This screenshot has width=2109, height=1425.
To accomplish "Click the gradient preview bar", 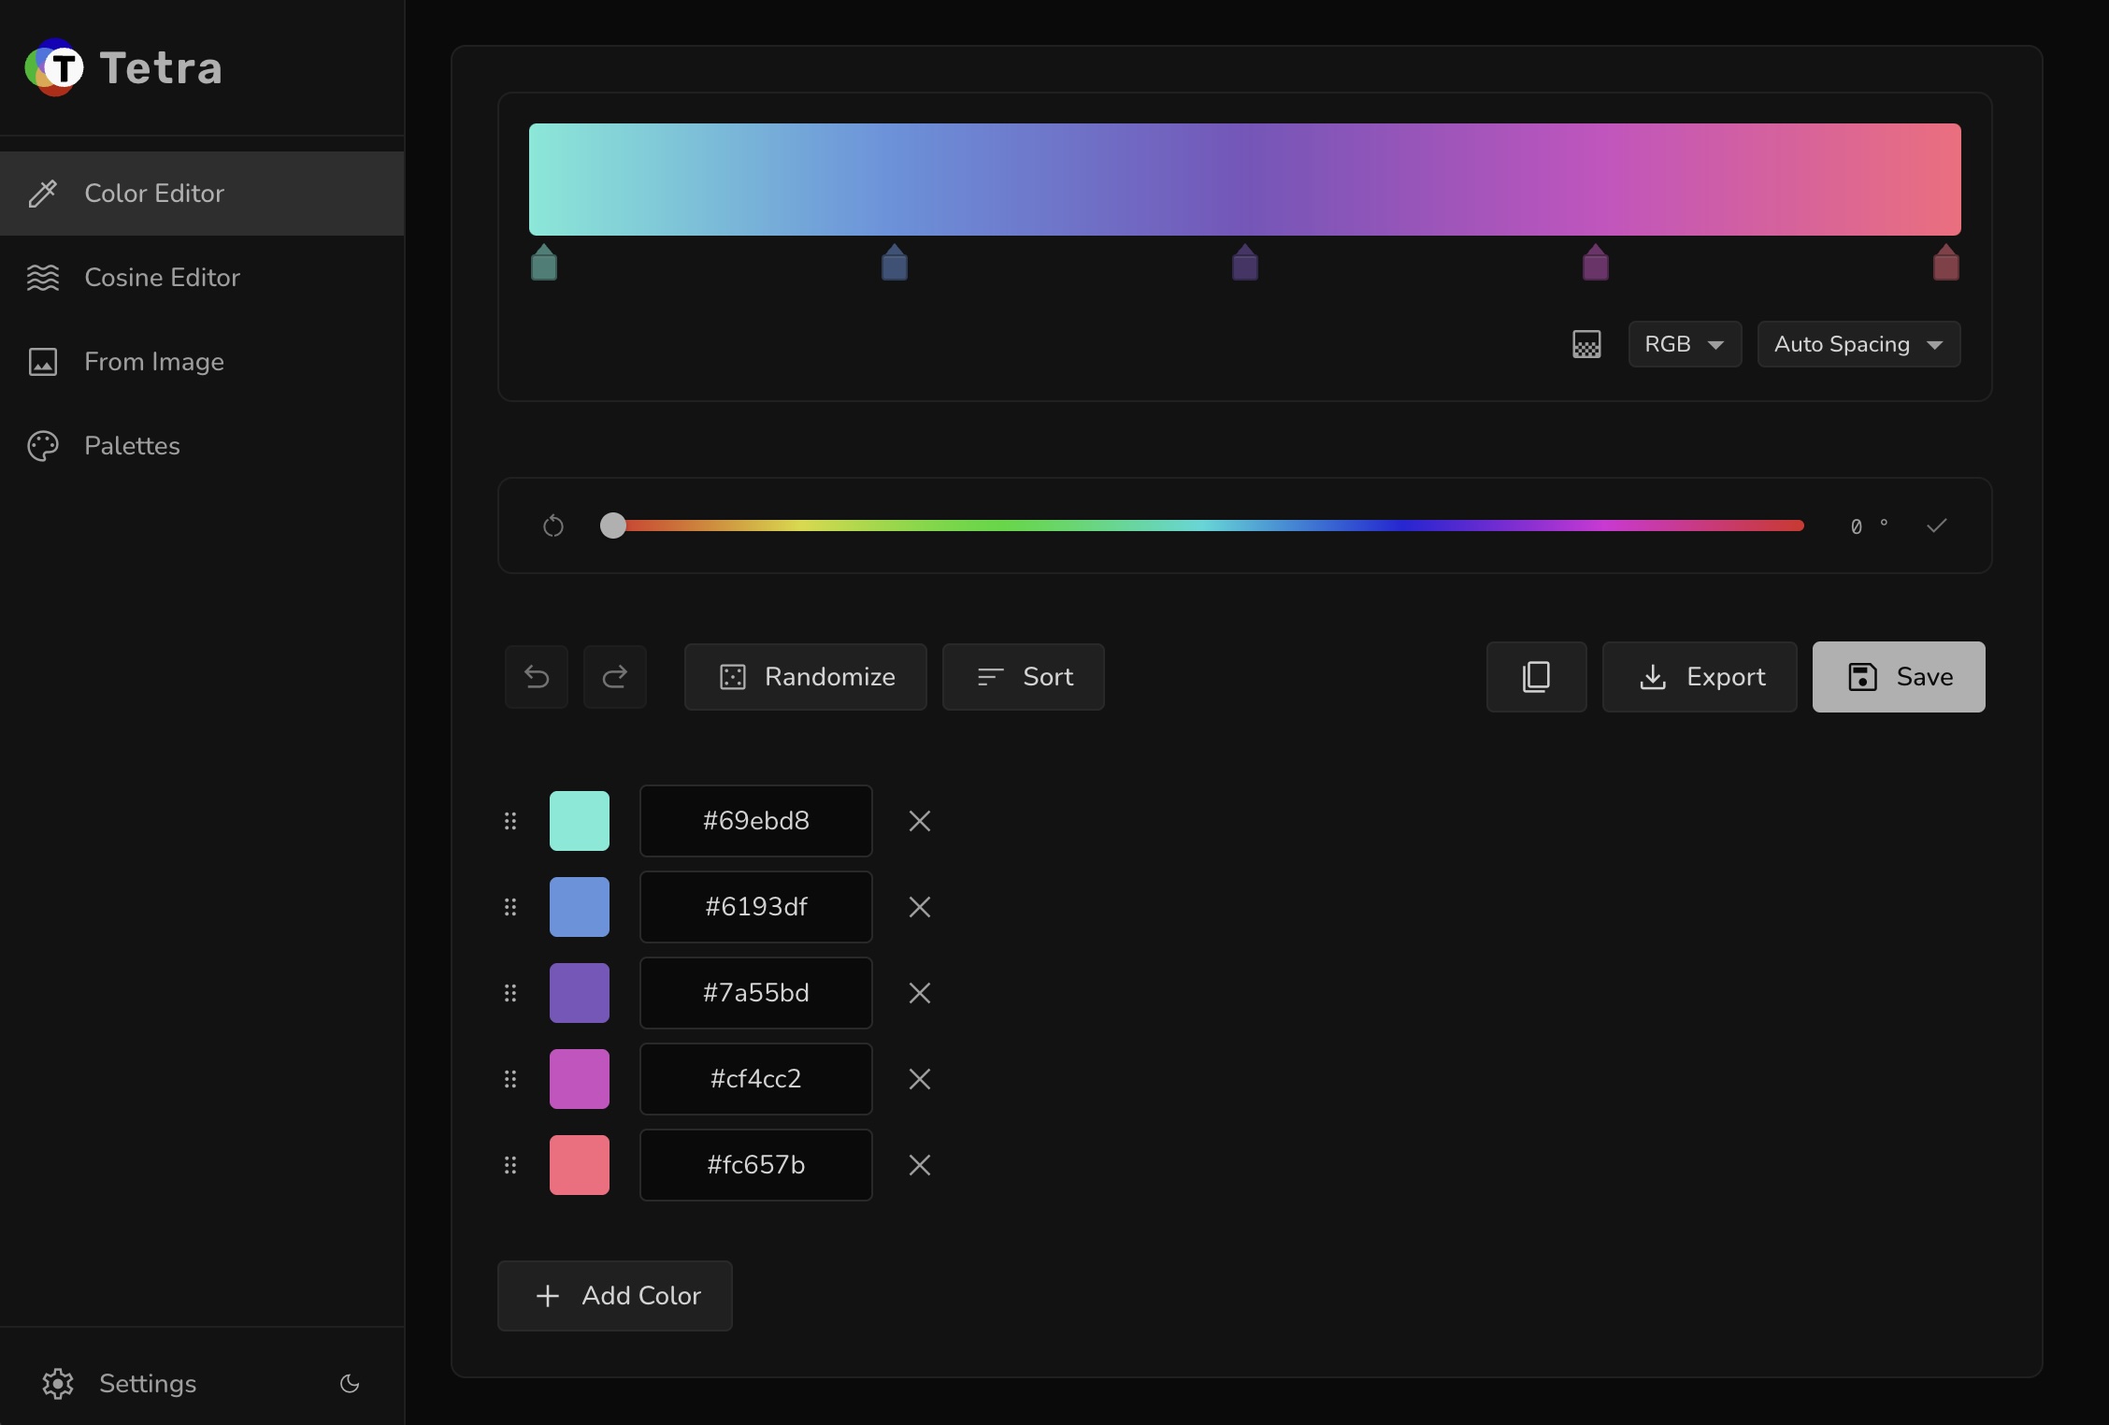I will 1245,180.
